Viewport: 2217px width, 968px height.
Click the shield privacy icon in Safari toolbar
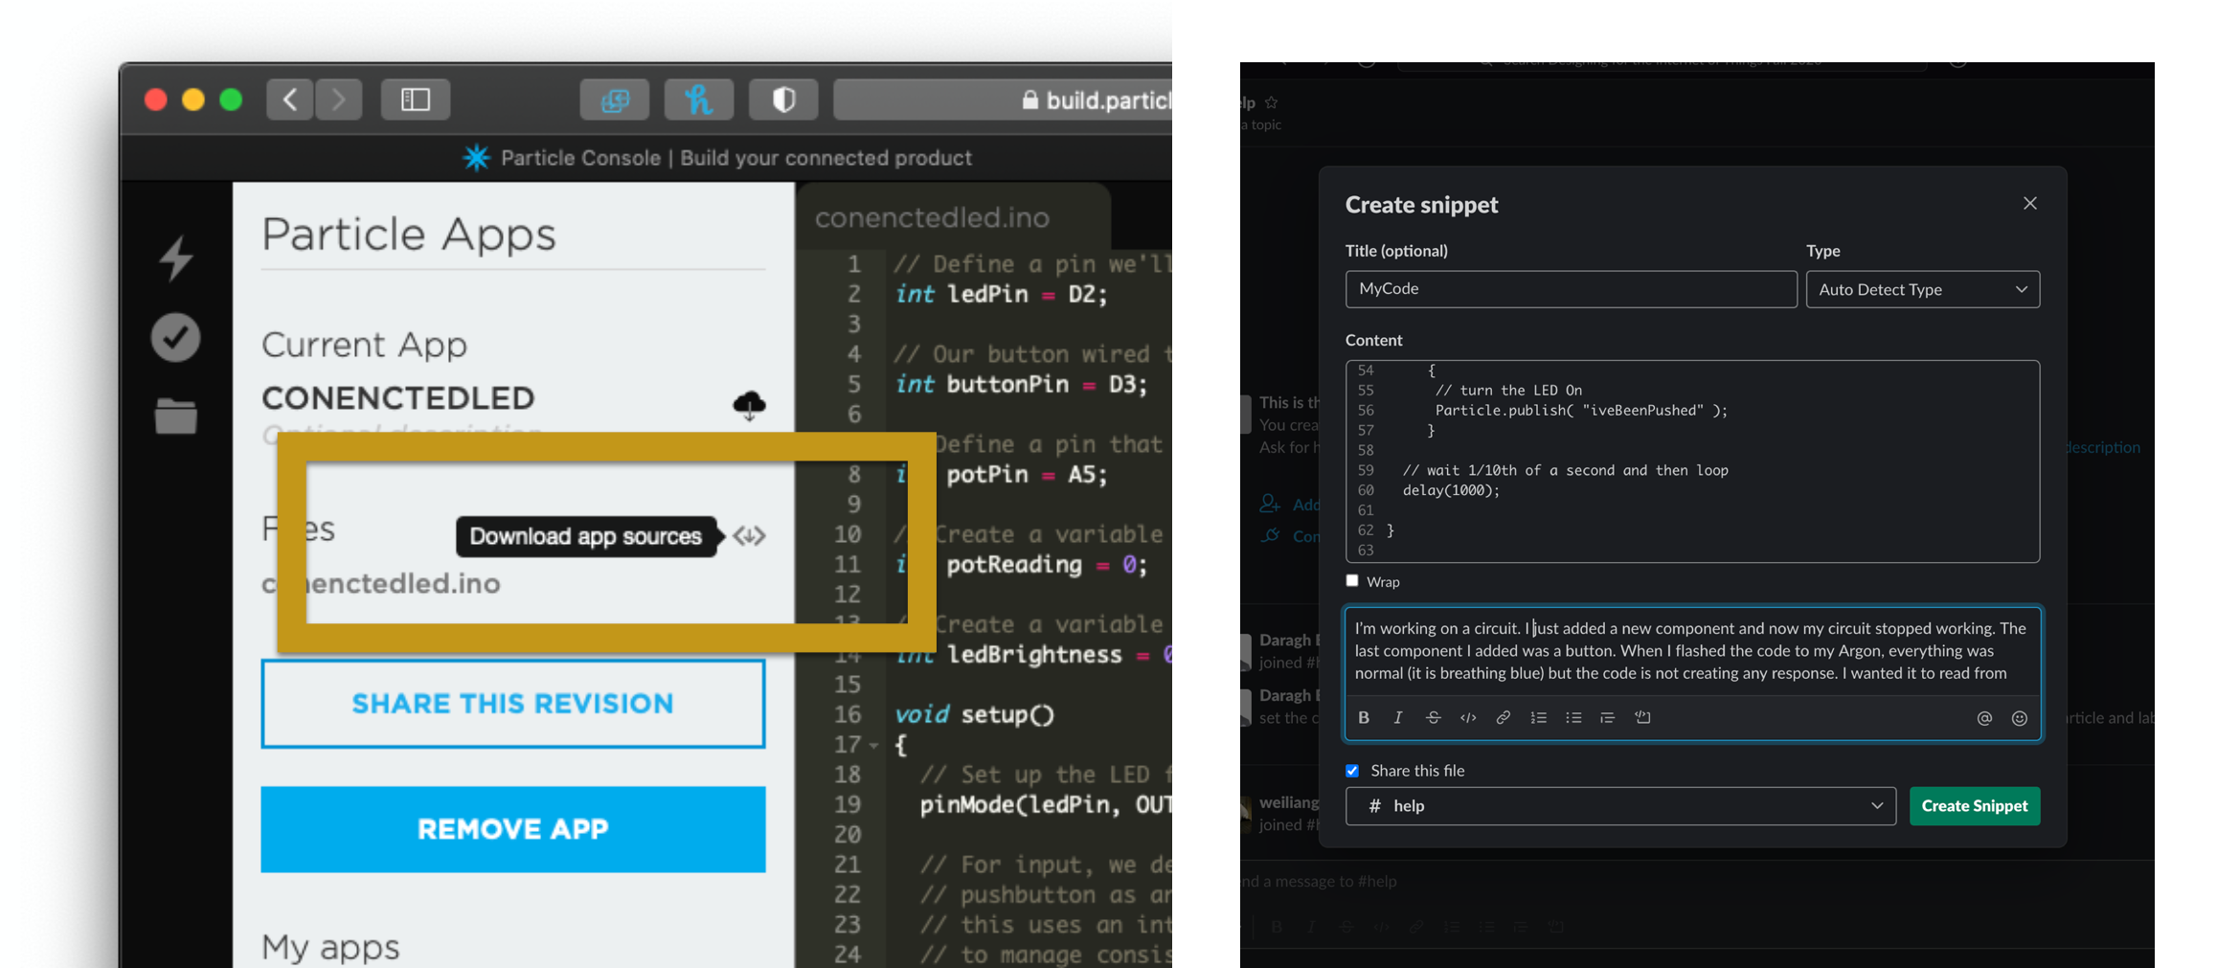point(783,100)
